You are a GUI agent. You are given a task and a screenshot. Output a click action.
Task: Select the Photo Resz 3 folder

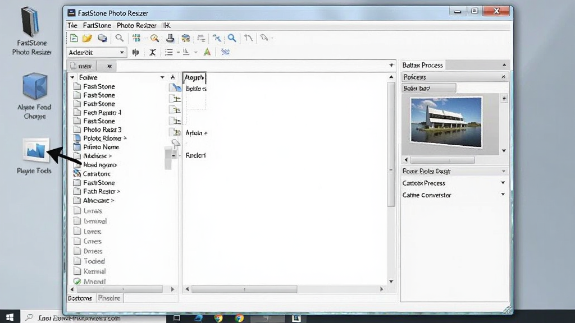[97, 130]
